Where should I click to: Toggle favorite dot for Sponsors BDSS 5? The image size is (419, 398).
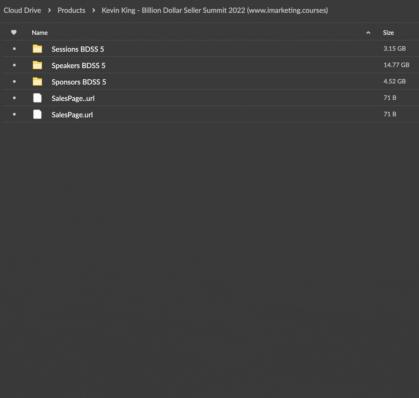[14, 81]
